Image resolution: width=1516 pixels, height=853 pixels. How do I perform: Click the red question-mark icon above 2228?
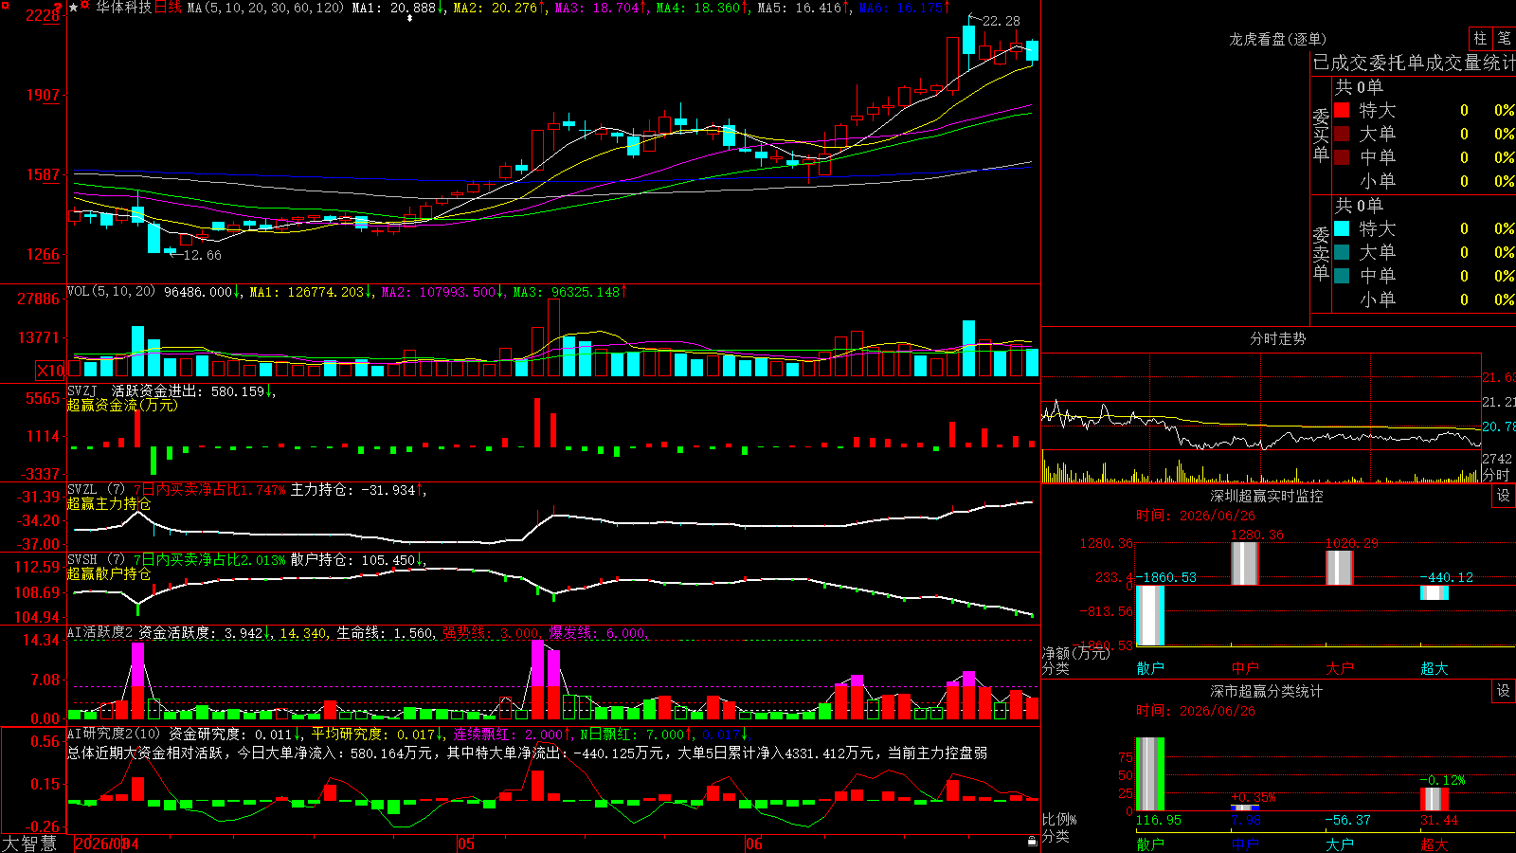click(x=59, y=7)
